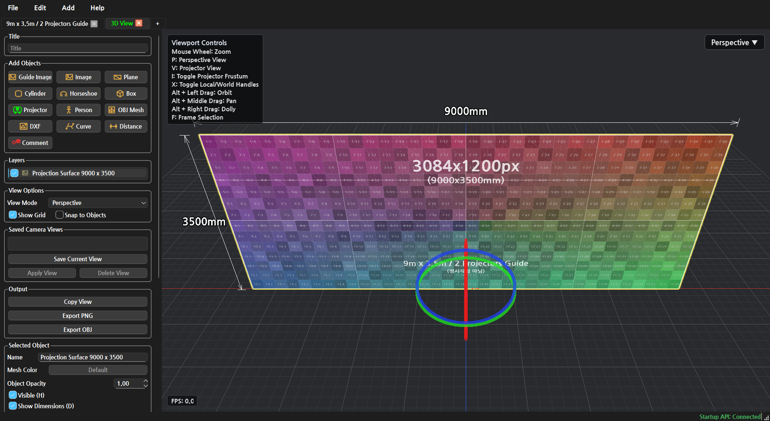The image size is (770, 421).
Task: Click the resize grip in status bar corner
Action: point(766,417)
